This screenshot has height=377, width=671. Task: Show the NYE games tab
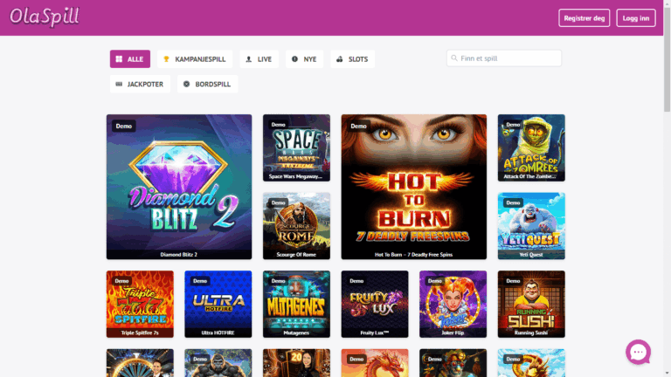click(304, 59)
